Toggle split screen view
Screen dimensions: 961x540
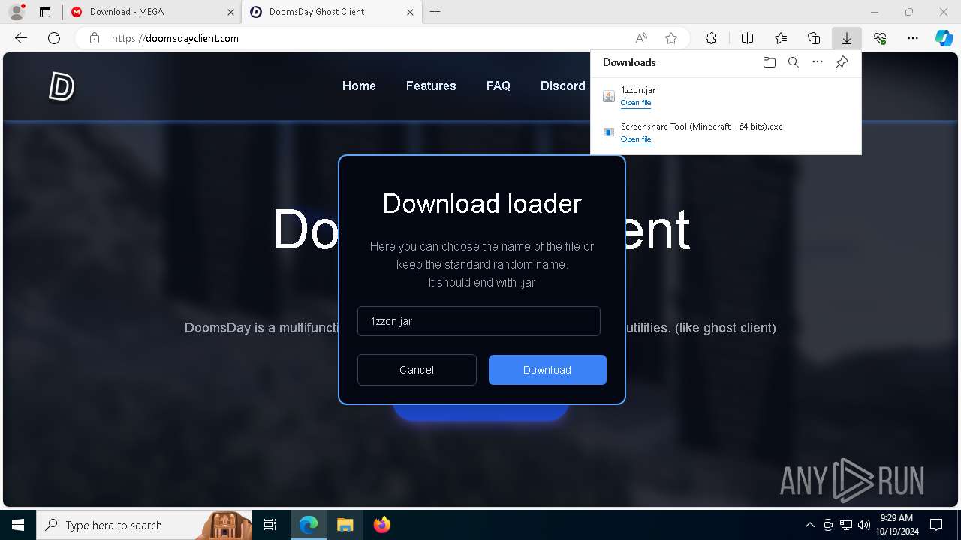click(747, 38)
